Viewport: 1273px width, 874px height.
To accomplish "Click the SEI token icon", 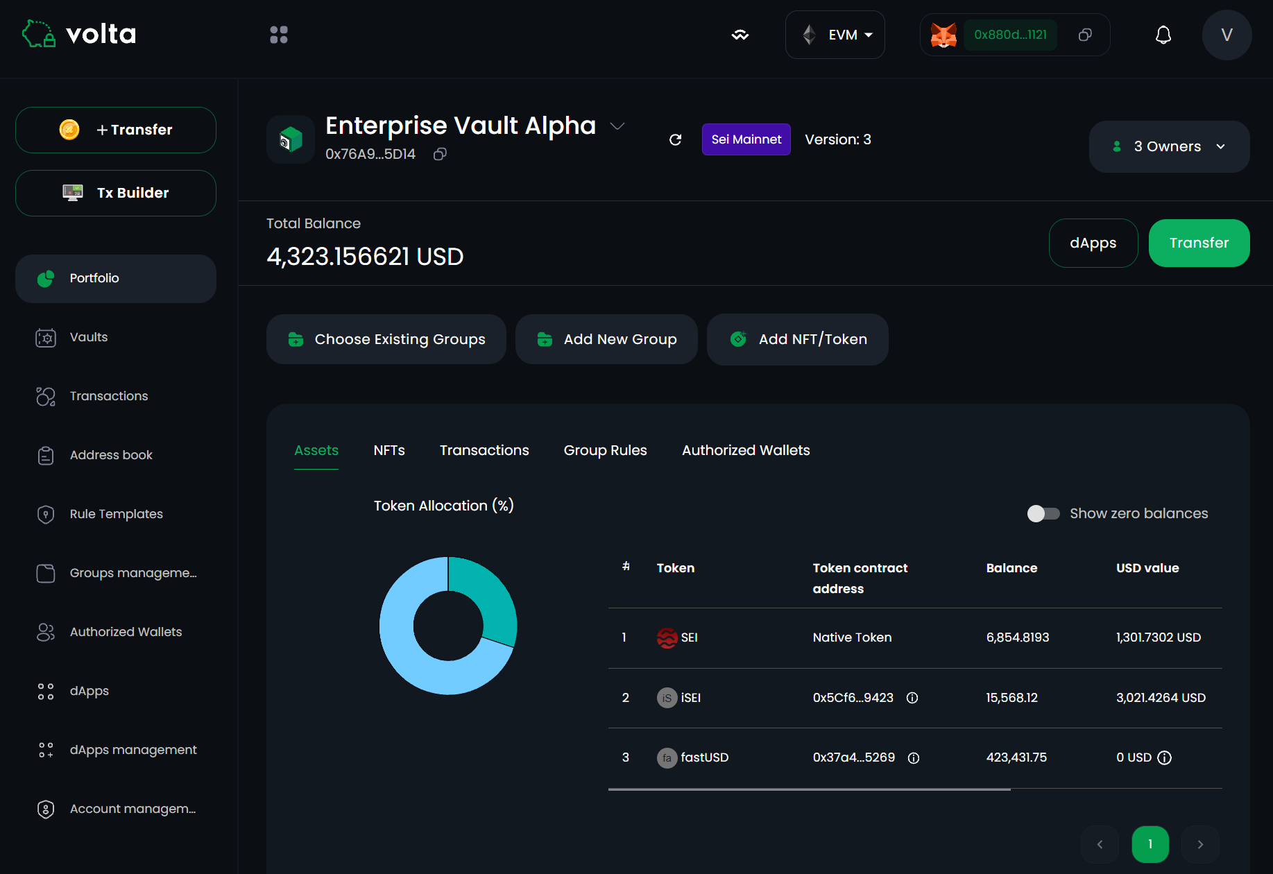I will tap(667, 637).
